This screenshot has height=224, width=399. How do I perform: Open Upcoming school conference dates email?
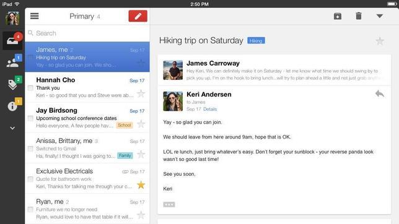click(x=87, y=118)
